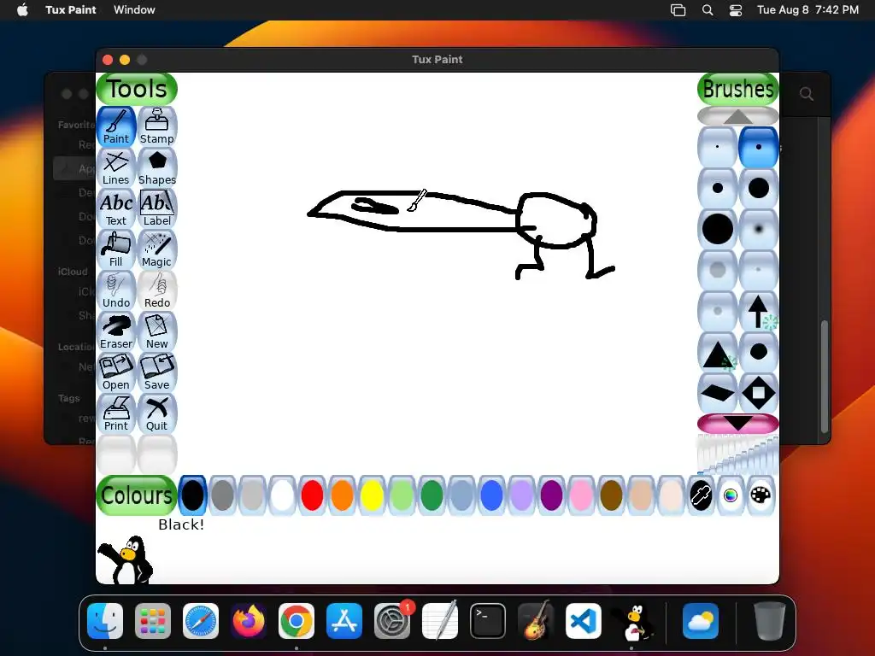
Task: Choose the diamond with square brush
Action: click(759, 393)
